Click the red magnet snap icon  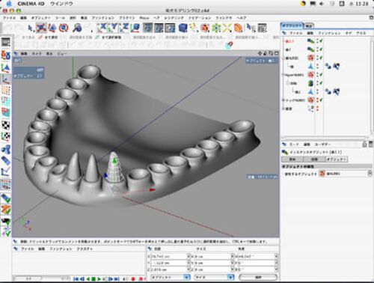229,45
